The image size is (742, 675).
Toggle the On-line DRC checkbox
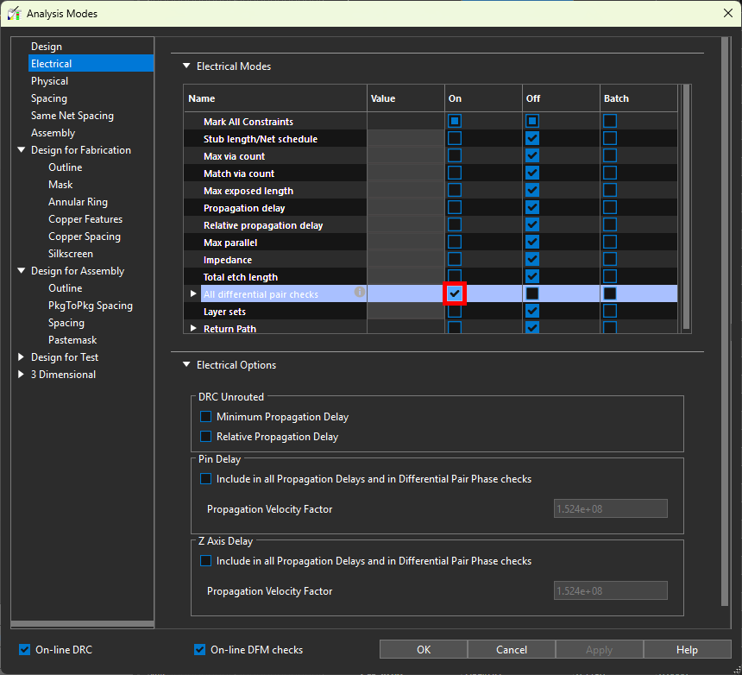(25, 649)
